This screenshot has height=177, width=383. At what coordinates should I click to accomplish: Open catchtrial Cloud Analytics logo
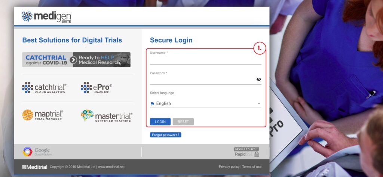pyautogui.click(x=44, y=88)
